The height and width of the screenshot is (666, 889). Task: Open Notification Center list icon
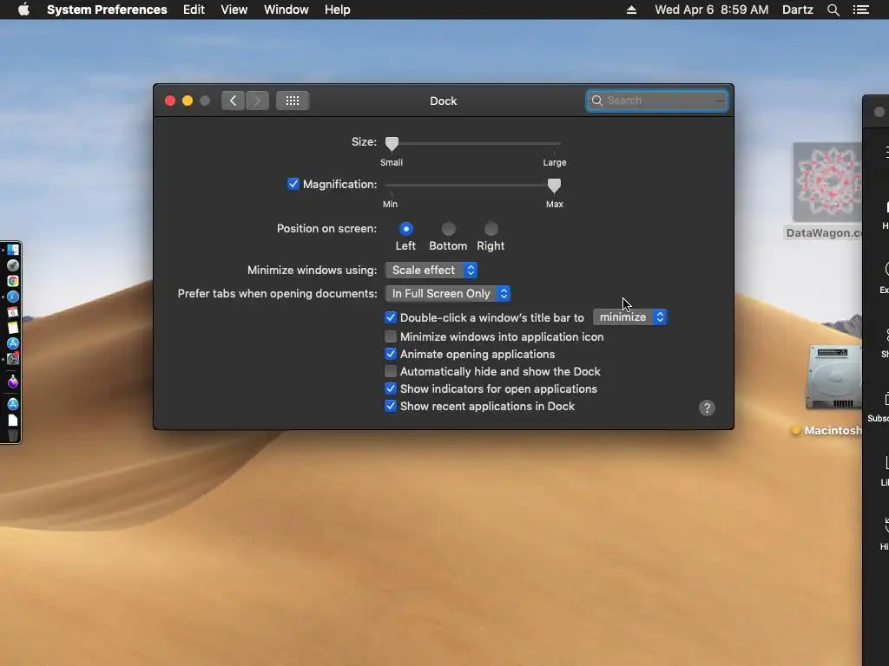coord(860,10)
